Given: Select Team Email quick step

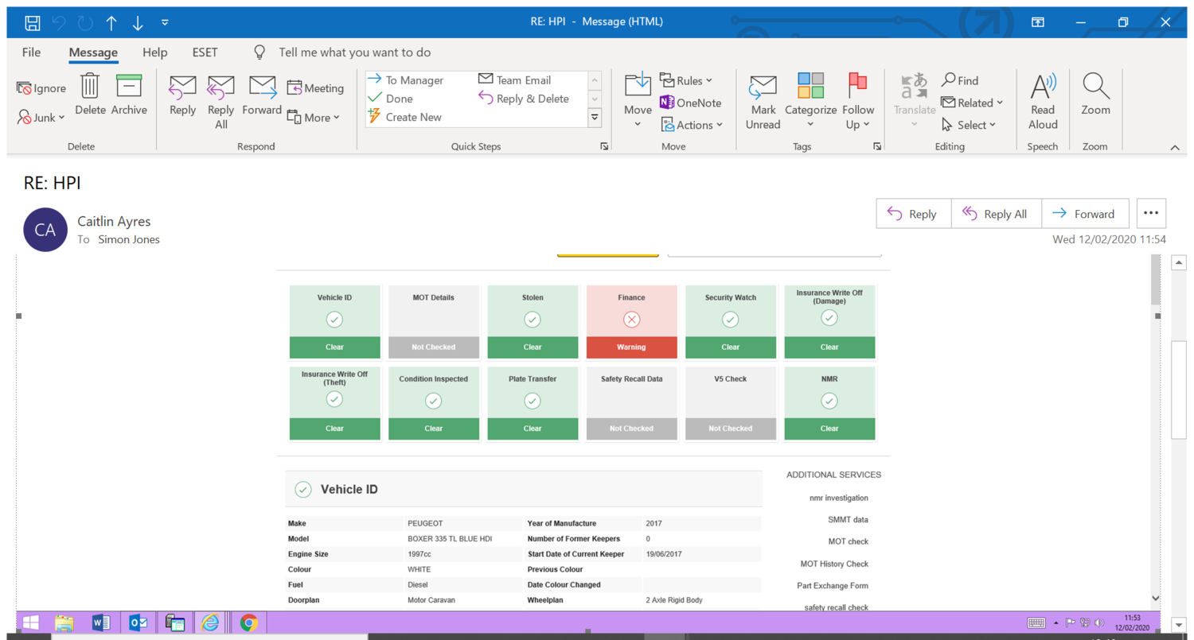Looking at the screenshot, I should click(x=514, y=80).
